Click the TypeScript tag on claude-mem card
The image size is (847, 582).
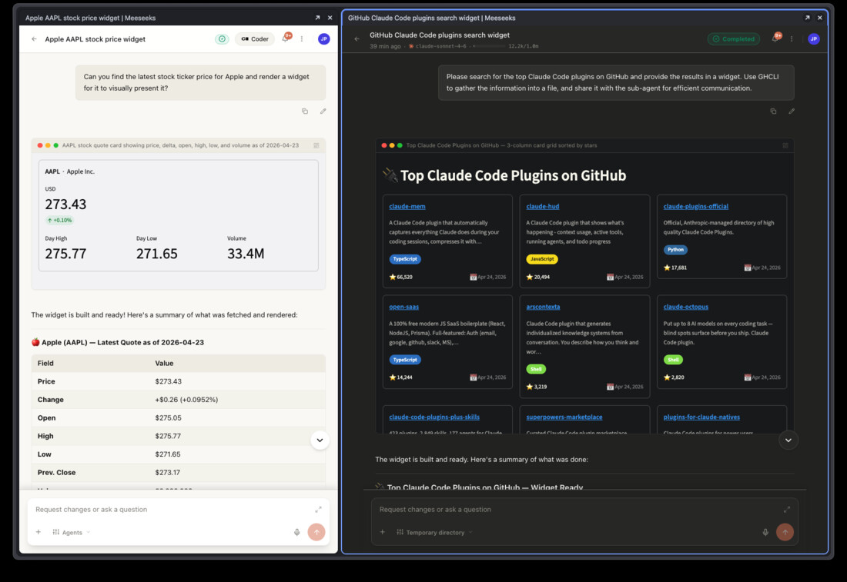405,259
